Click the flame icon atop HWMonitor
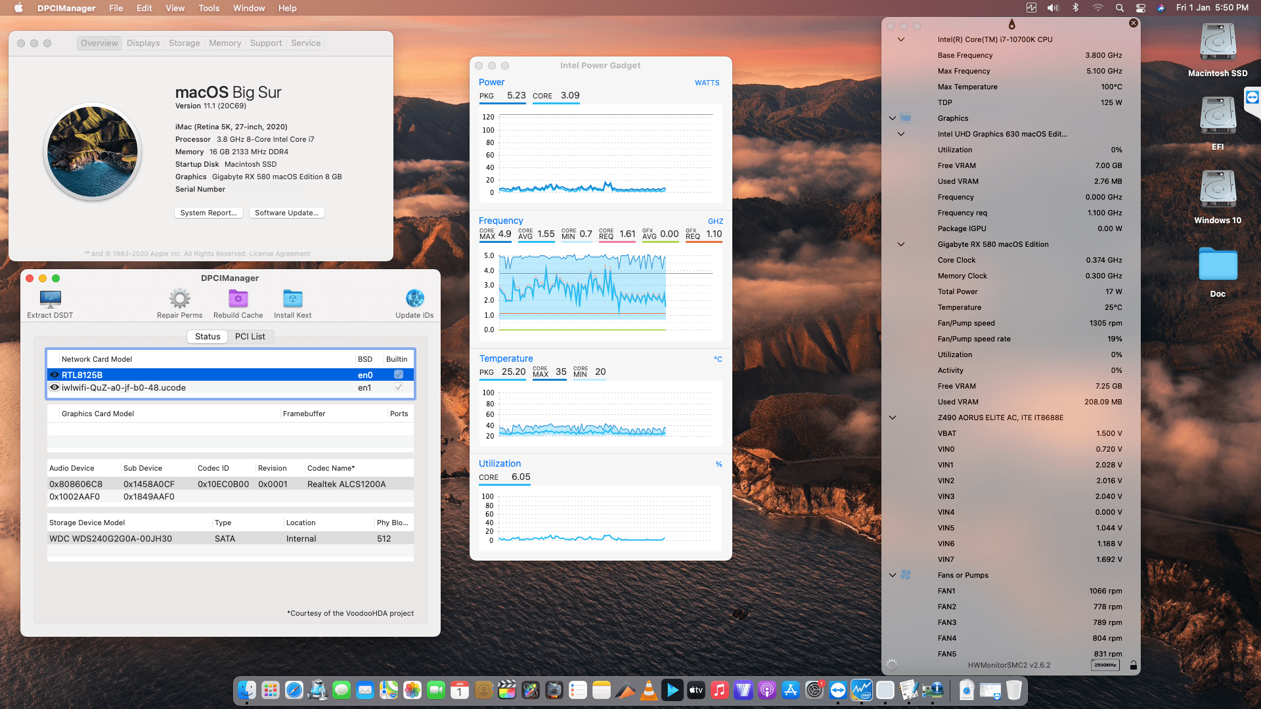 (1011, 24)
